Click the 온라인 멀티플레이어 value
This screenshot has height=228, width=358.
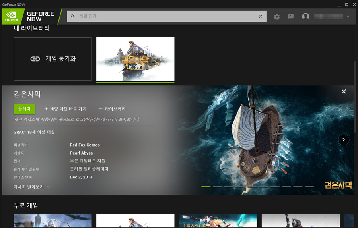89,169
